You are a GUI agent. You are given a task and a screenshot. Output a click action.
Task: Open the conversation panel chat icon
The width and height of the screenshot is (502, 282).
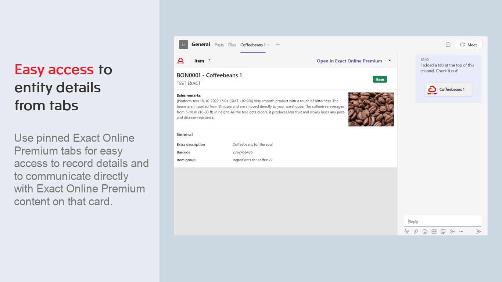[448, 45]
